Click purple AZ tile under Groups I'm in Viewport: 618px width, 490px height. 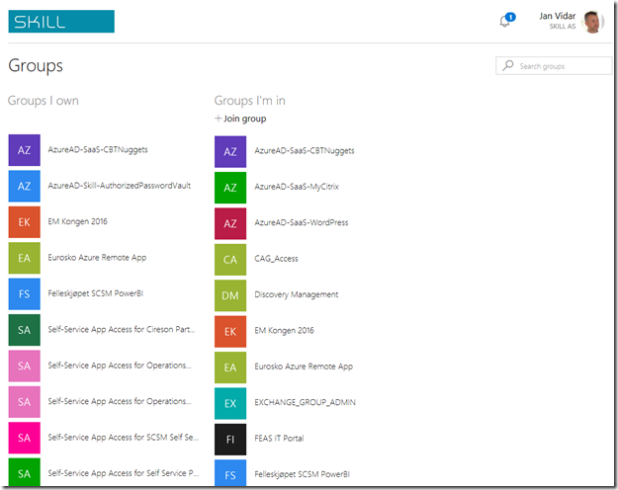pos(230,152)
